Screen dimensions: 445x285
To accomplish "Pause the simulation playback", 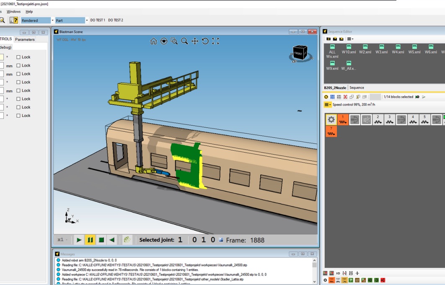I will [x=90, y=240].
